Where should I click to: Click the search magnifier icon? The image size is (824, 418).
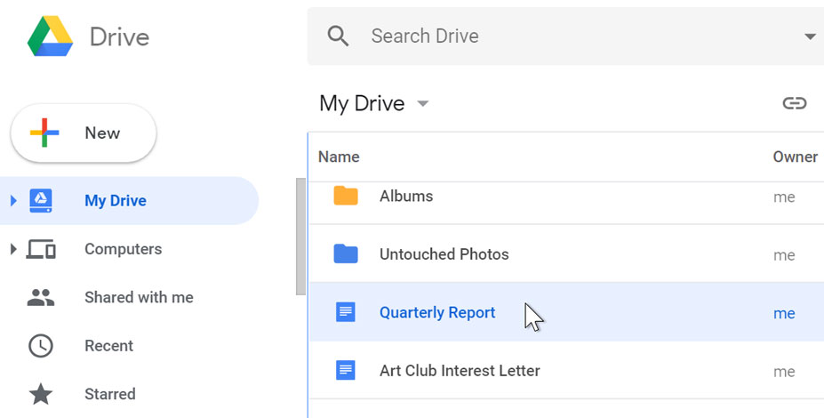[x=338, y=36]
